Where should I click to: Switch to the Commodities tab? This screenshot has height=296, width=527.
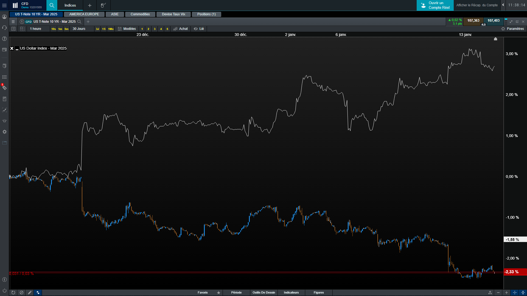pos(140,14)
